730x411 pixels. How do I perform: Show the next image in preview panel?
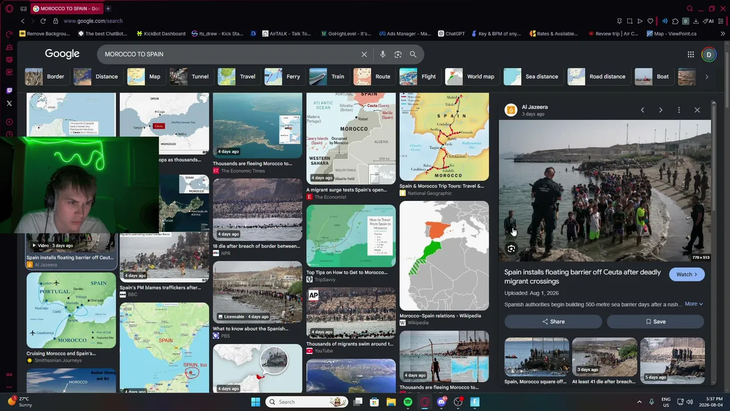[660, 110]
